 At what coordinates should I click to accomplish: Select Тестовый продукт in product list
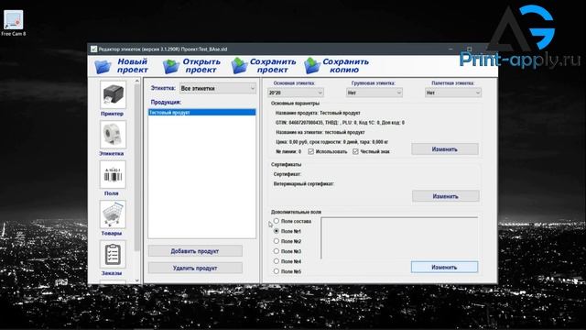201,112
